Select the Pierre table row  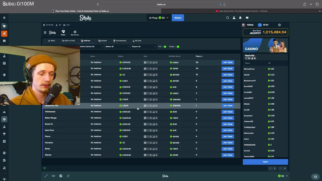141,137
